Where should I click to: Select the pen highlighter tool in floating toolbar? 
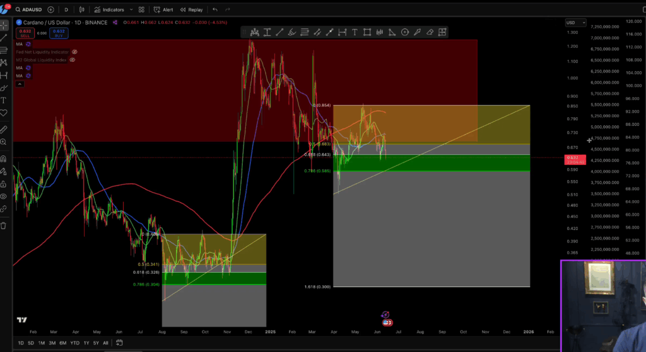coord(418,32)
